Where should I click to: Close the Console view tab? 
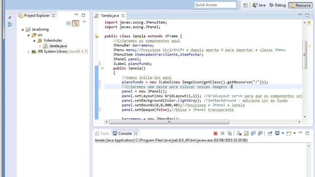[x=136, y=133]
